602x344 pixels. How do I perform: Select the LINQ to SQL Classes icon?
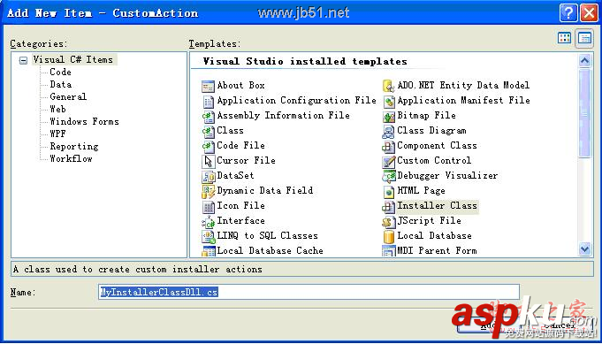pos(208,236)
